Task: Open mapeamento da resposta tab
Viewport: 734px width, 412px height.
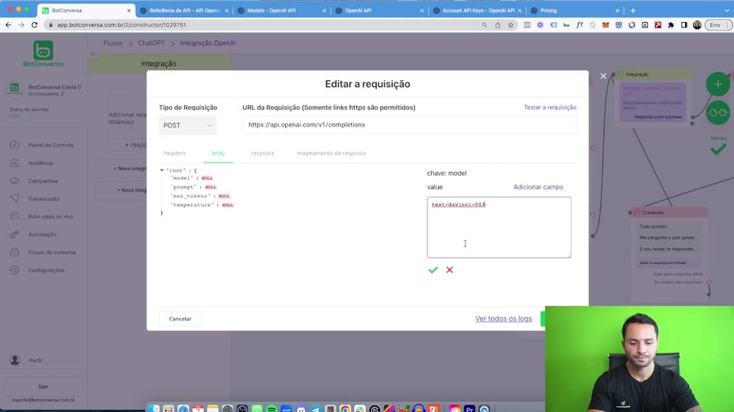Action: tap(331, 153)
